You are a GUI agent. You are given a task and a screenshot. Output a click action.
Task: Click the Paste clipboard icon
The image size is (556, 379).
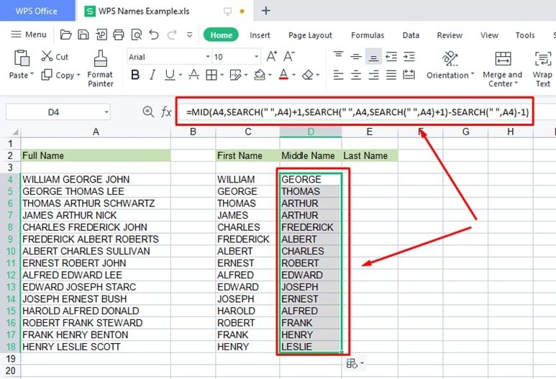[22, 58]
